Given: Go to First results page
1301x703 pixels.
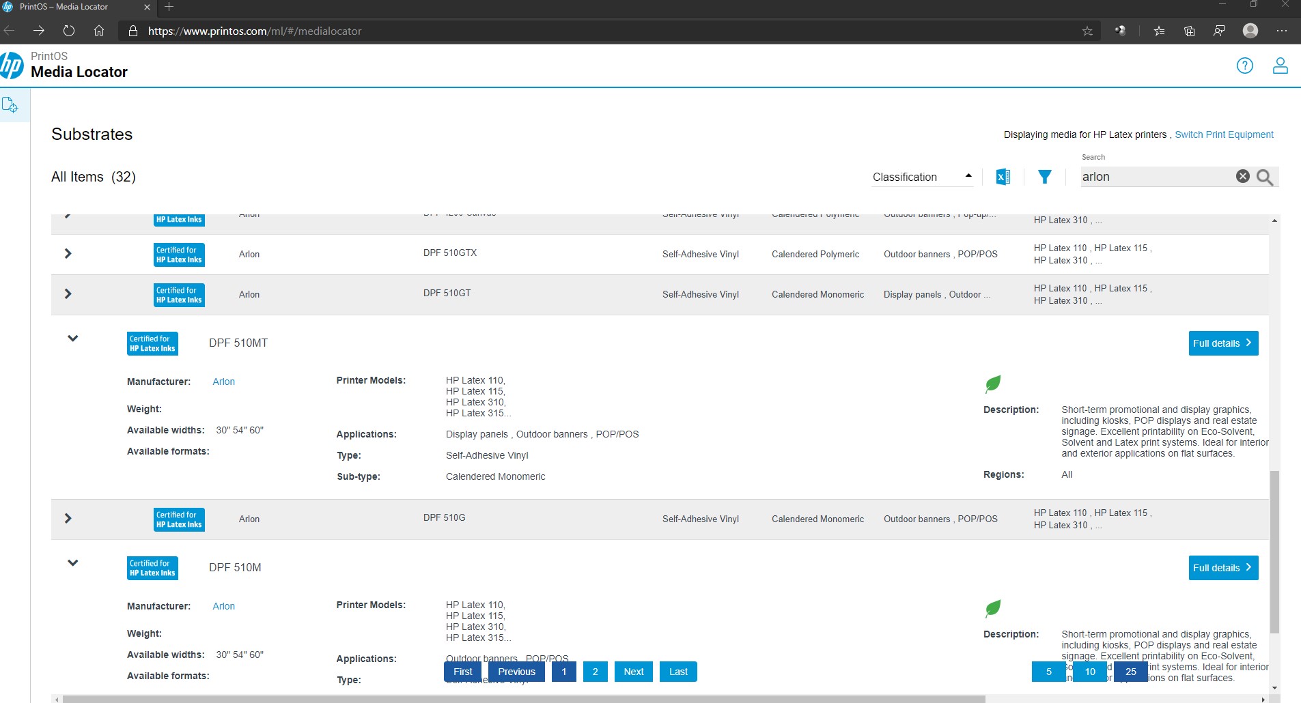Looking at the screenshot, I should (x=462, y=672).
